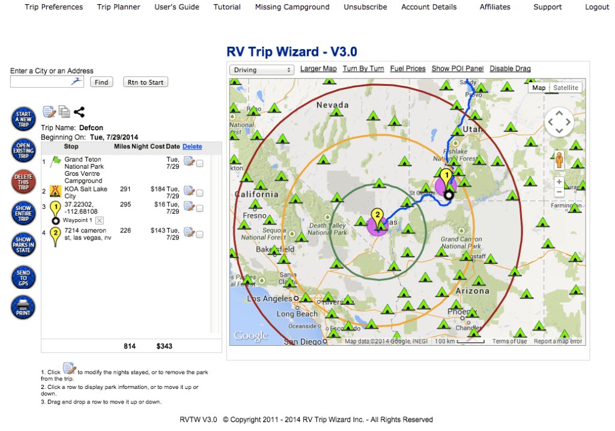The width and height of the screenshot is (615, 431).
Task: Click the Show POI Panel link
Action: coord(457,68)
